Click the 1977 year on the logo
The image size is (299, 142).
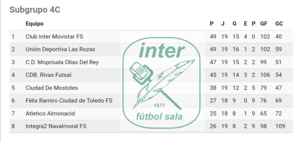pos(159,106)
